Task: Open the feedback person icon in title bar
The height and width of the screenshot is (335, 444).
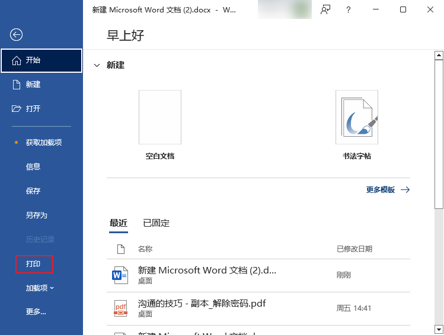Action: click(x=325, y=10)
